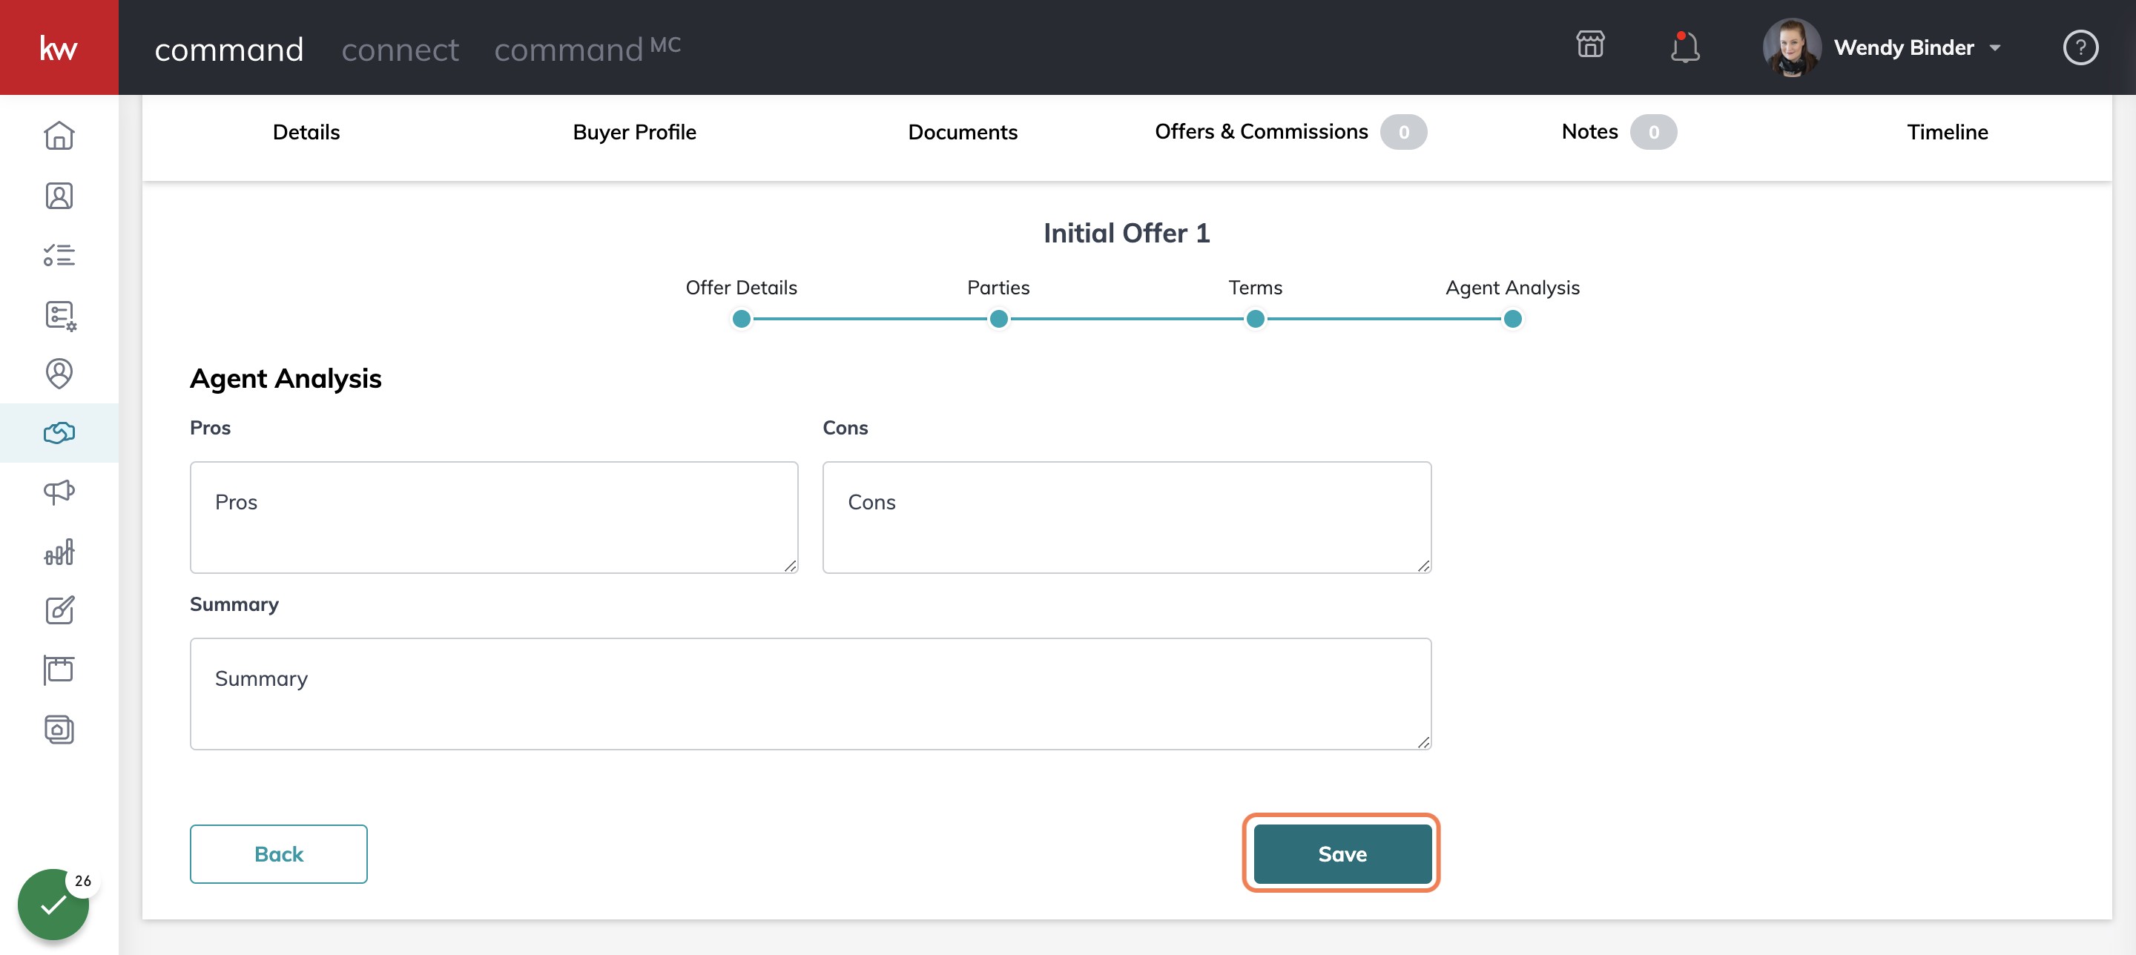Open the calendar-style icon in sidebar

(x=59, y=670)
